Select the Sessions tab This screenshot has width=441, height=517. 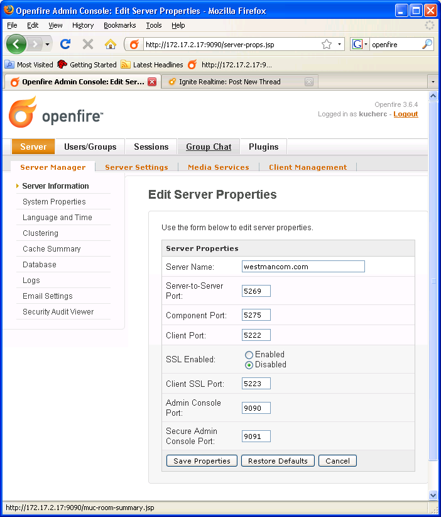151,147
